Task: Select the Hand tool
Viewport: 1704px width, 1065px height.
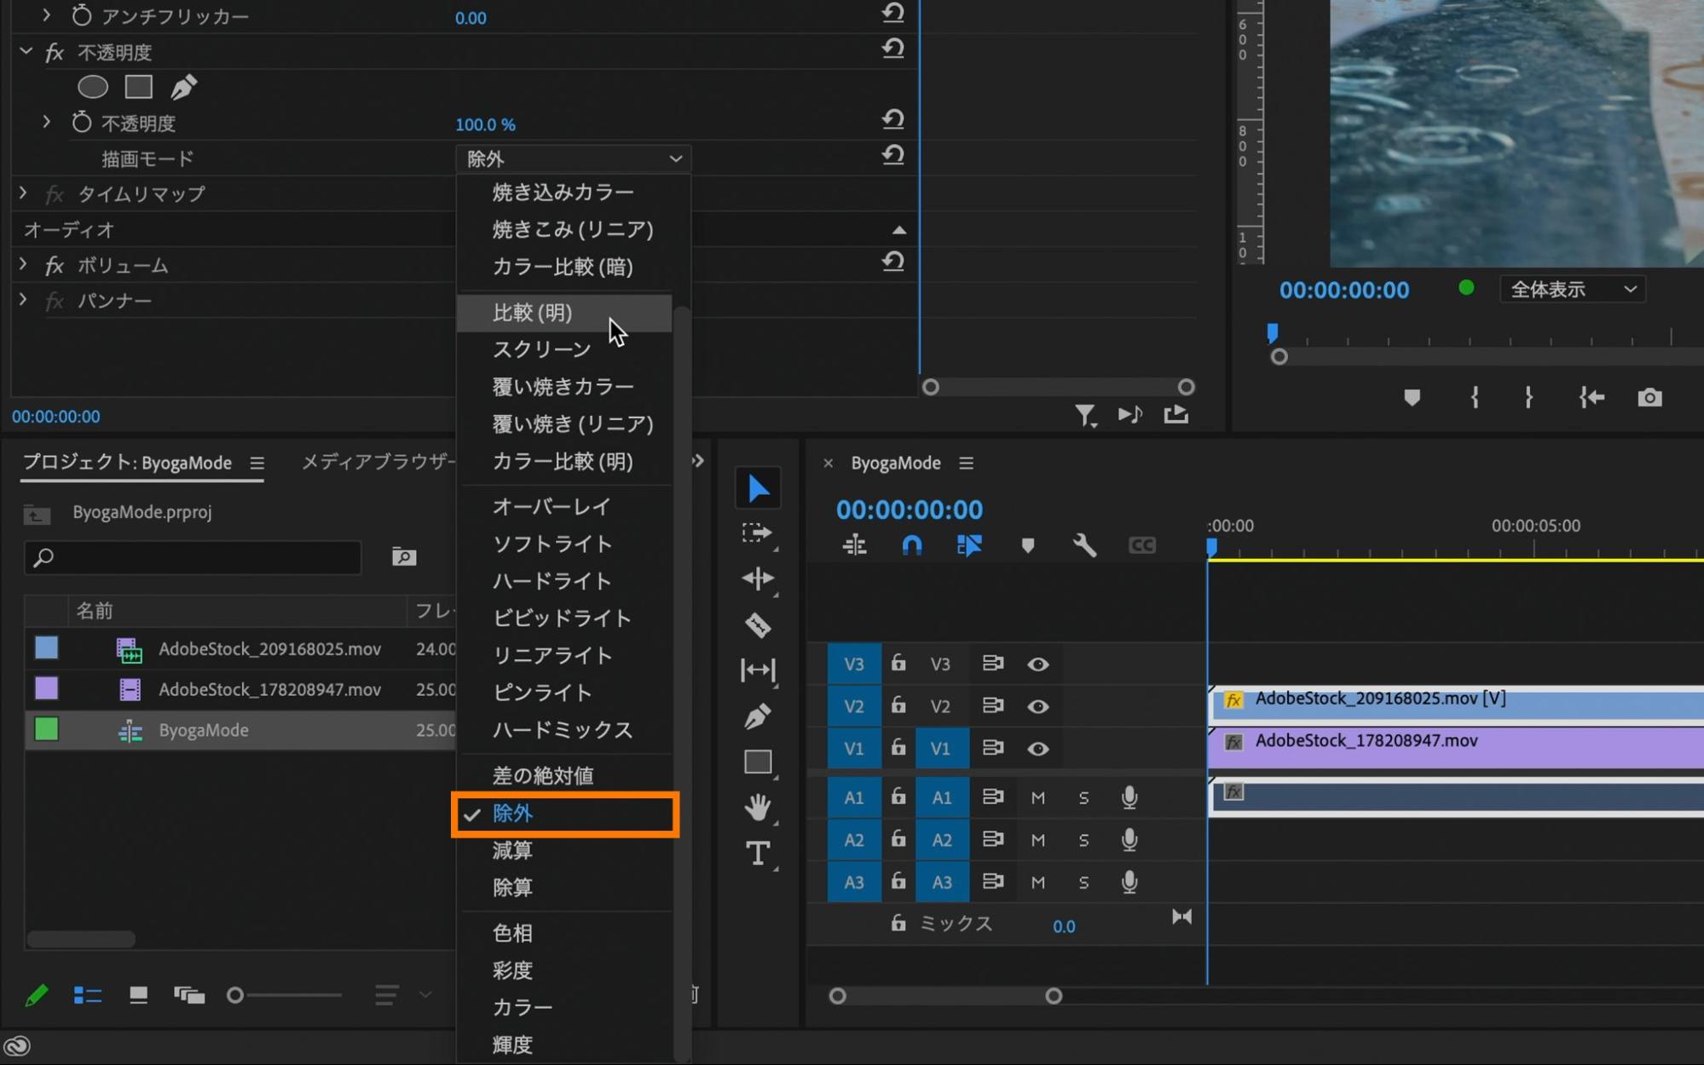Action: click(x=757, y=806)
